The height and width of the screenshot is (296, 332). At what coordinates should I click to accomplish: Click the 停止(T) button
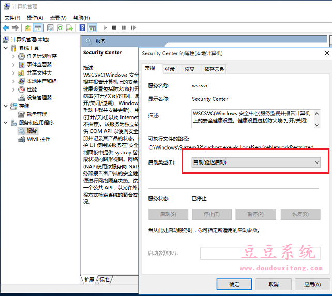tap(212, 214)
